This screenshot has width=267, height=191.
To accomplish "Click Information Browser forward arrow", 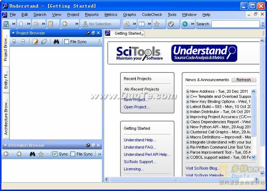I will point(19,154).
